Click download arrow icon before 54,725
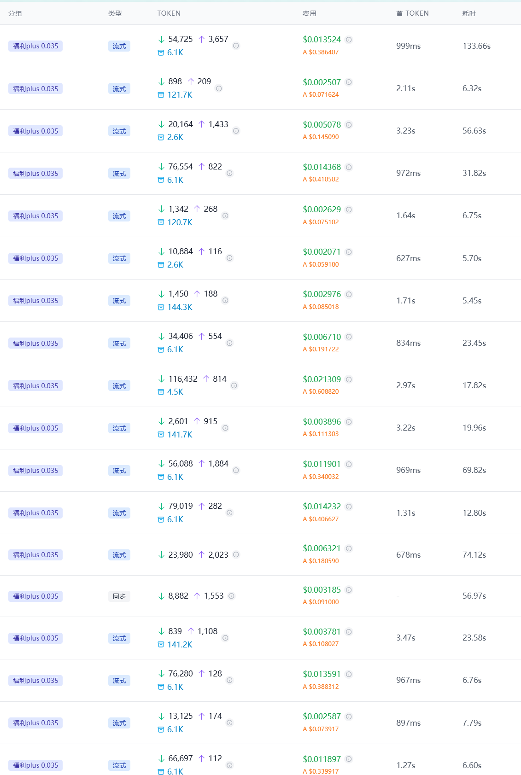The height and width of the screenshot is (775, 521). pos(161,40)
